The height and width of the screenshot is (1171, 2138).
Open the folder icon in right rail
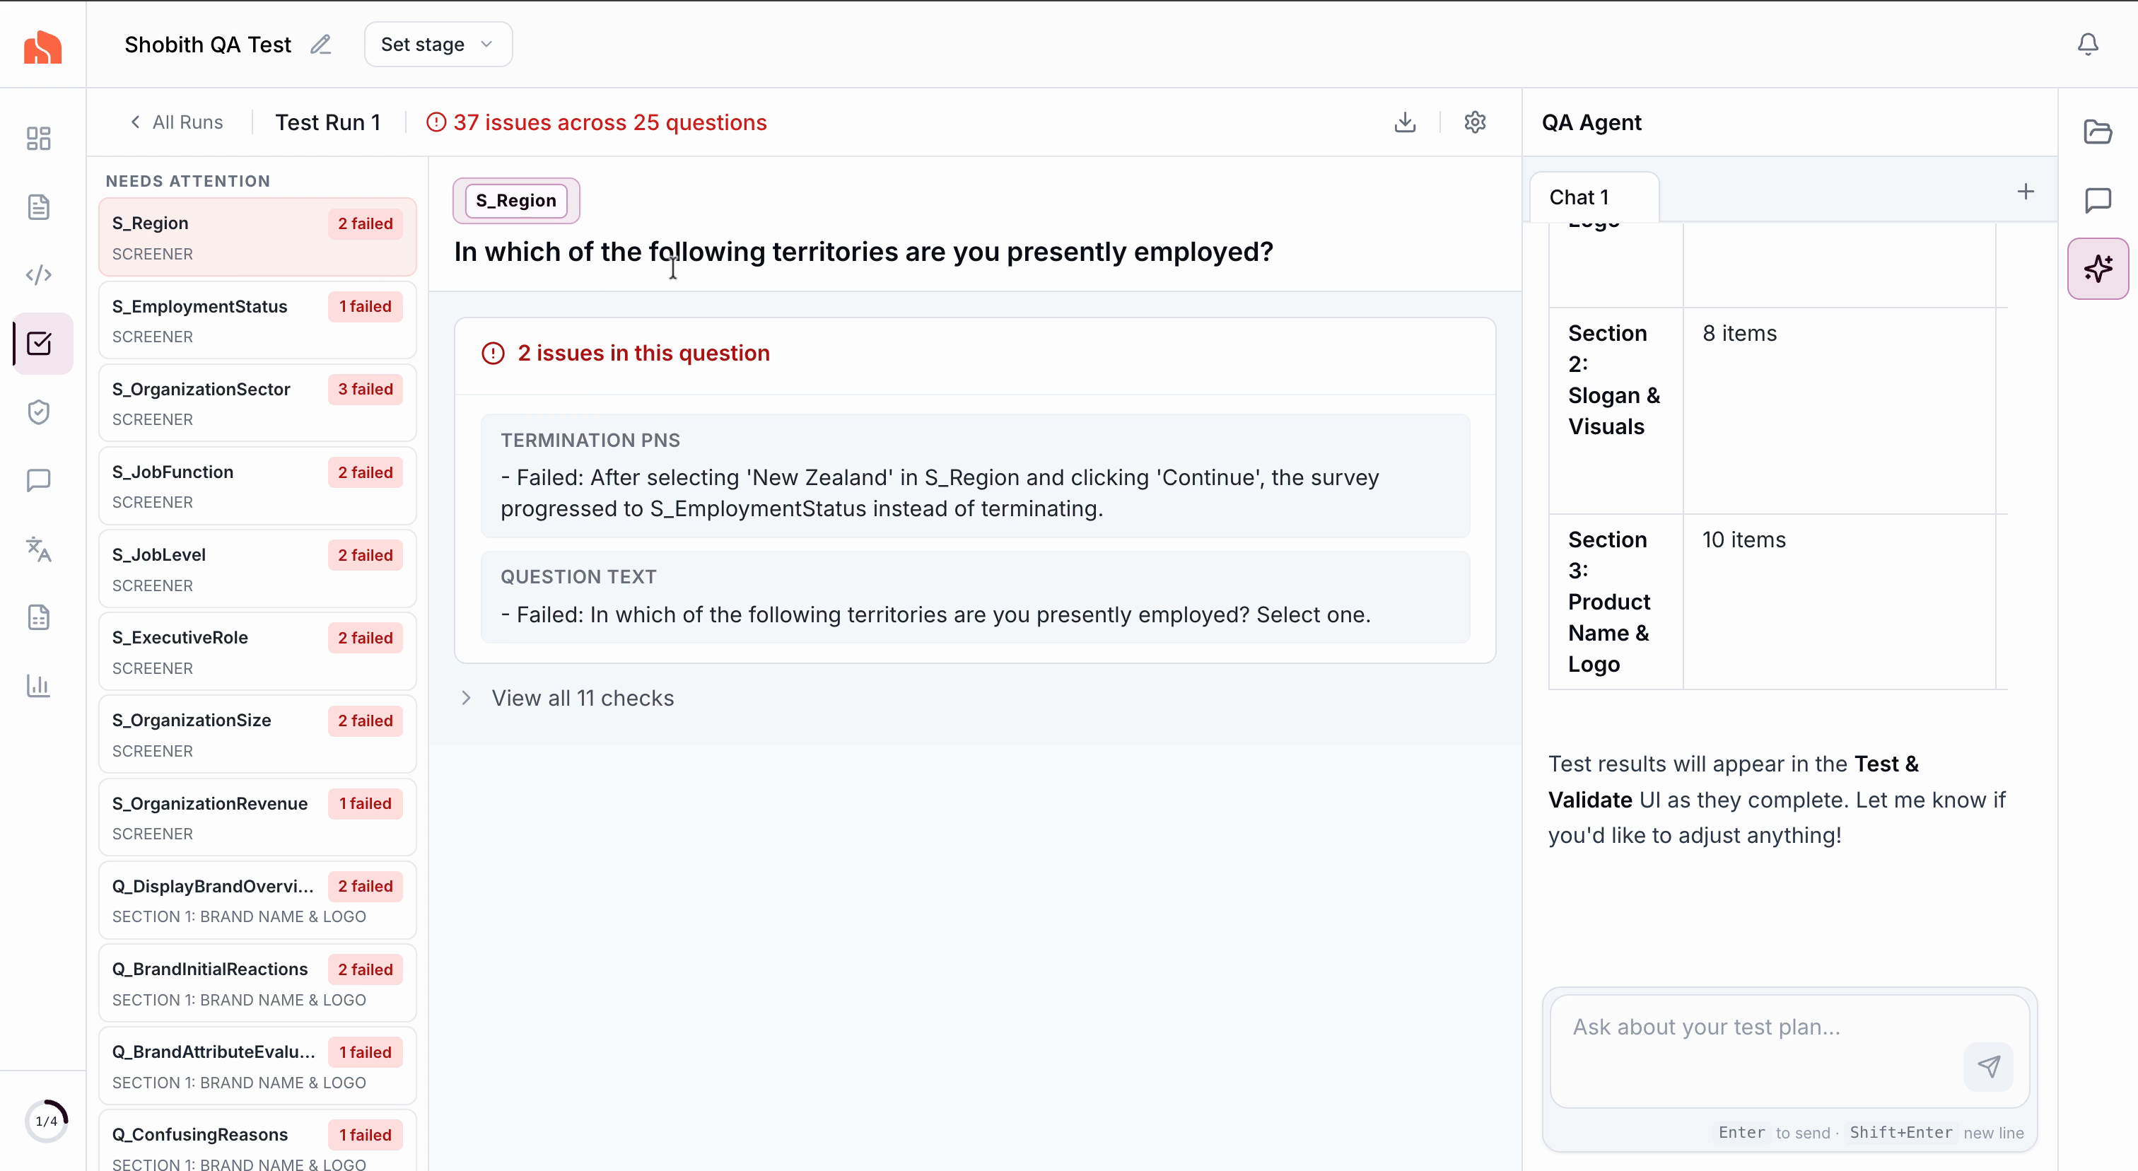[2097, 131]
